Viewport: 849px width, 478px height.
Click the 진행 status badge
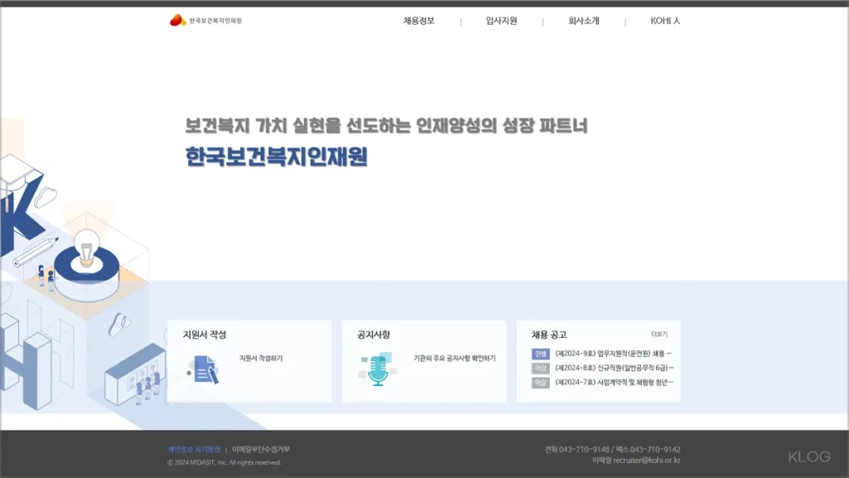point(541,354)
